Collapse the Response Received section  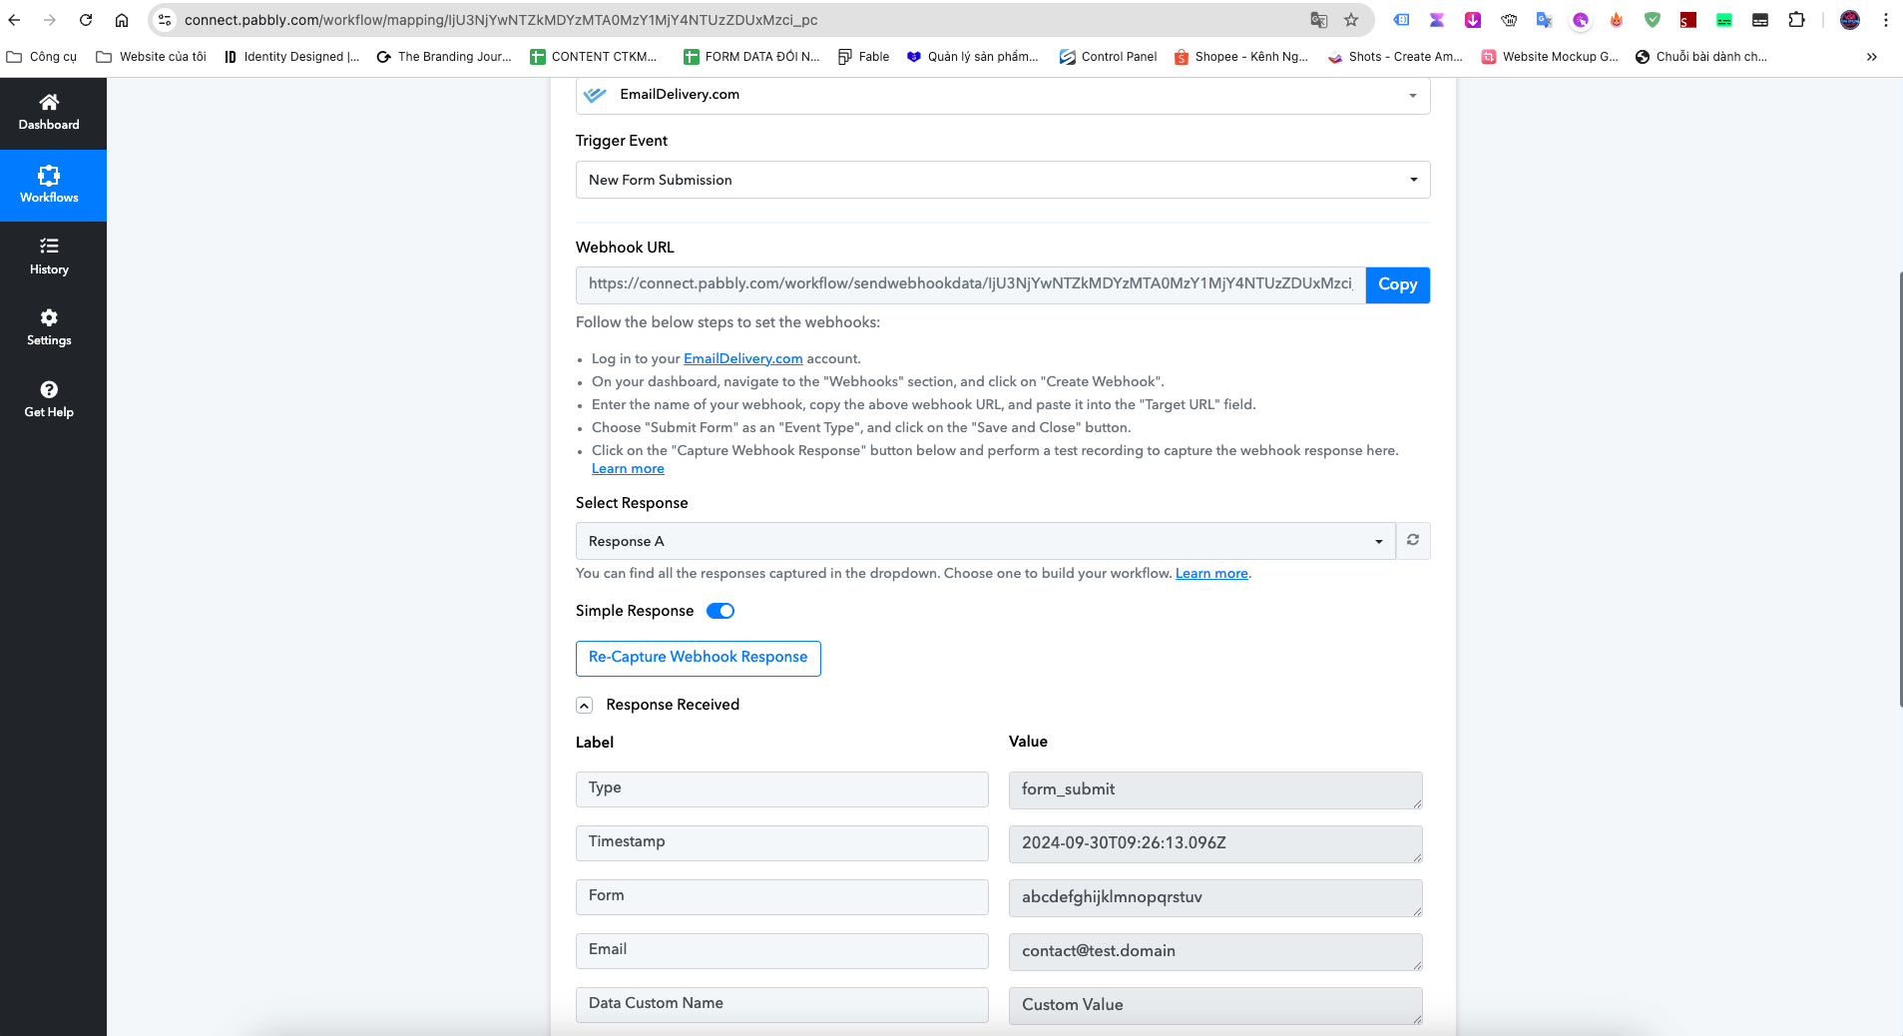[x=585, y=705]
